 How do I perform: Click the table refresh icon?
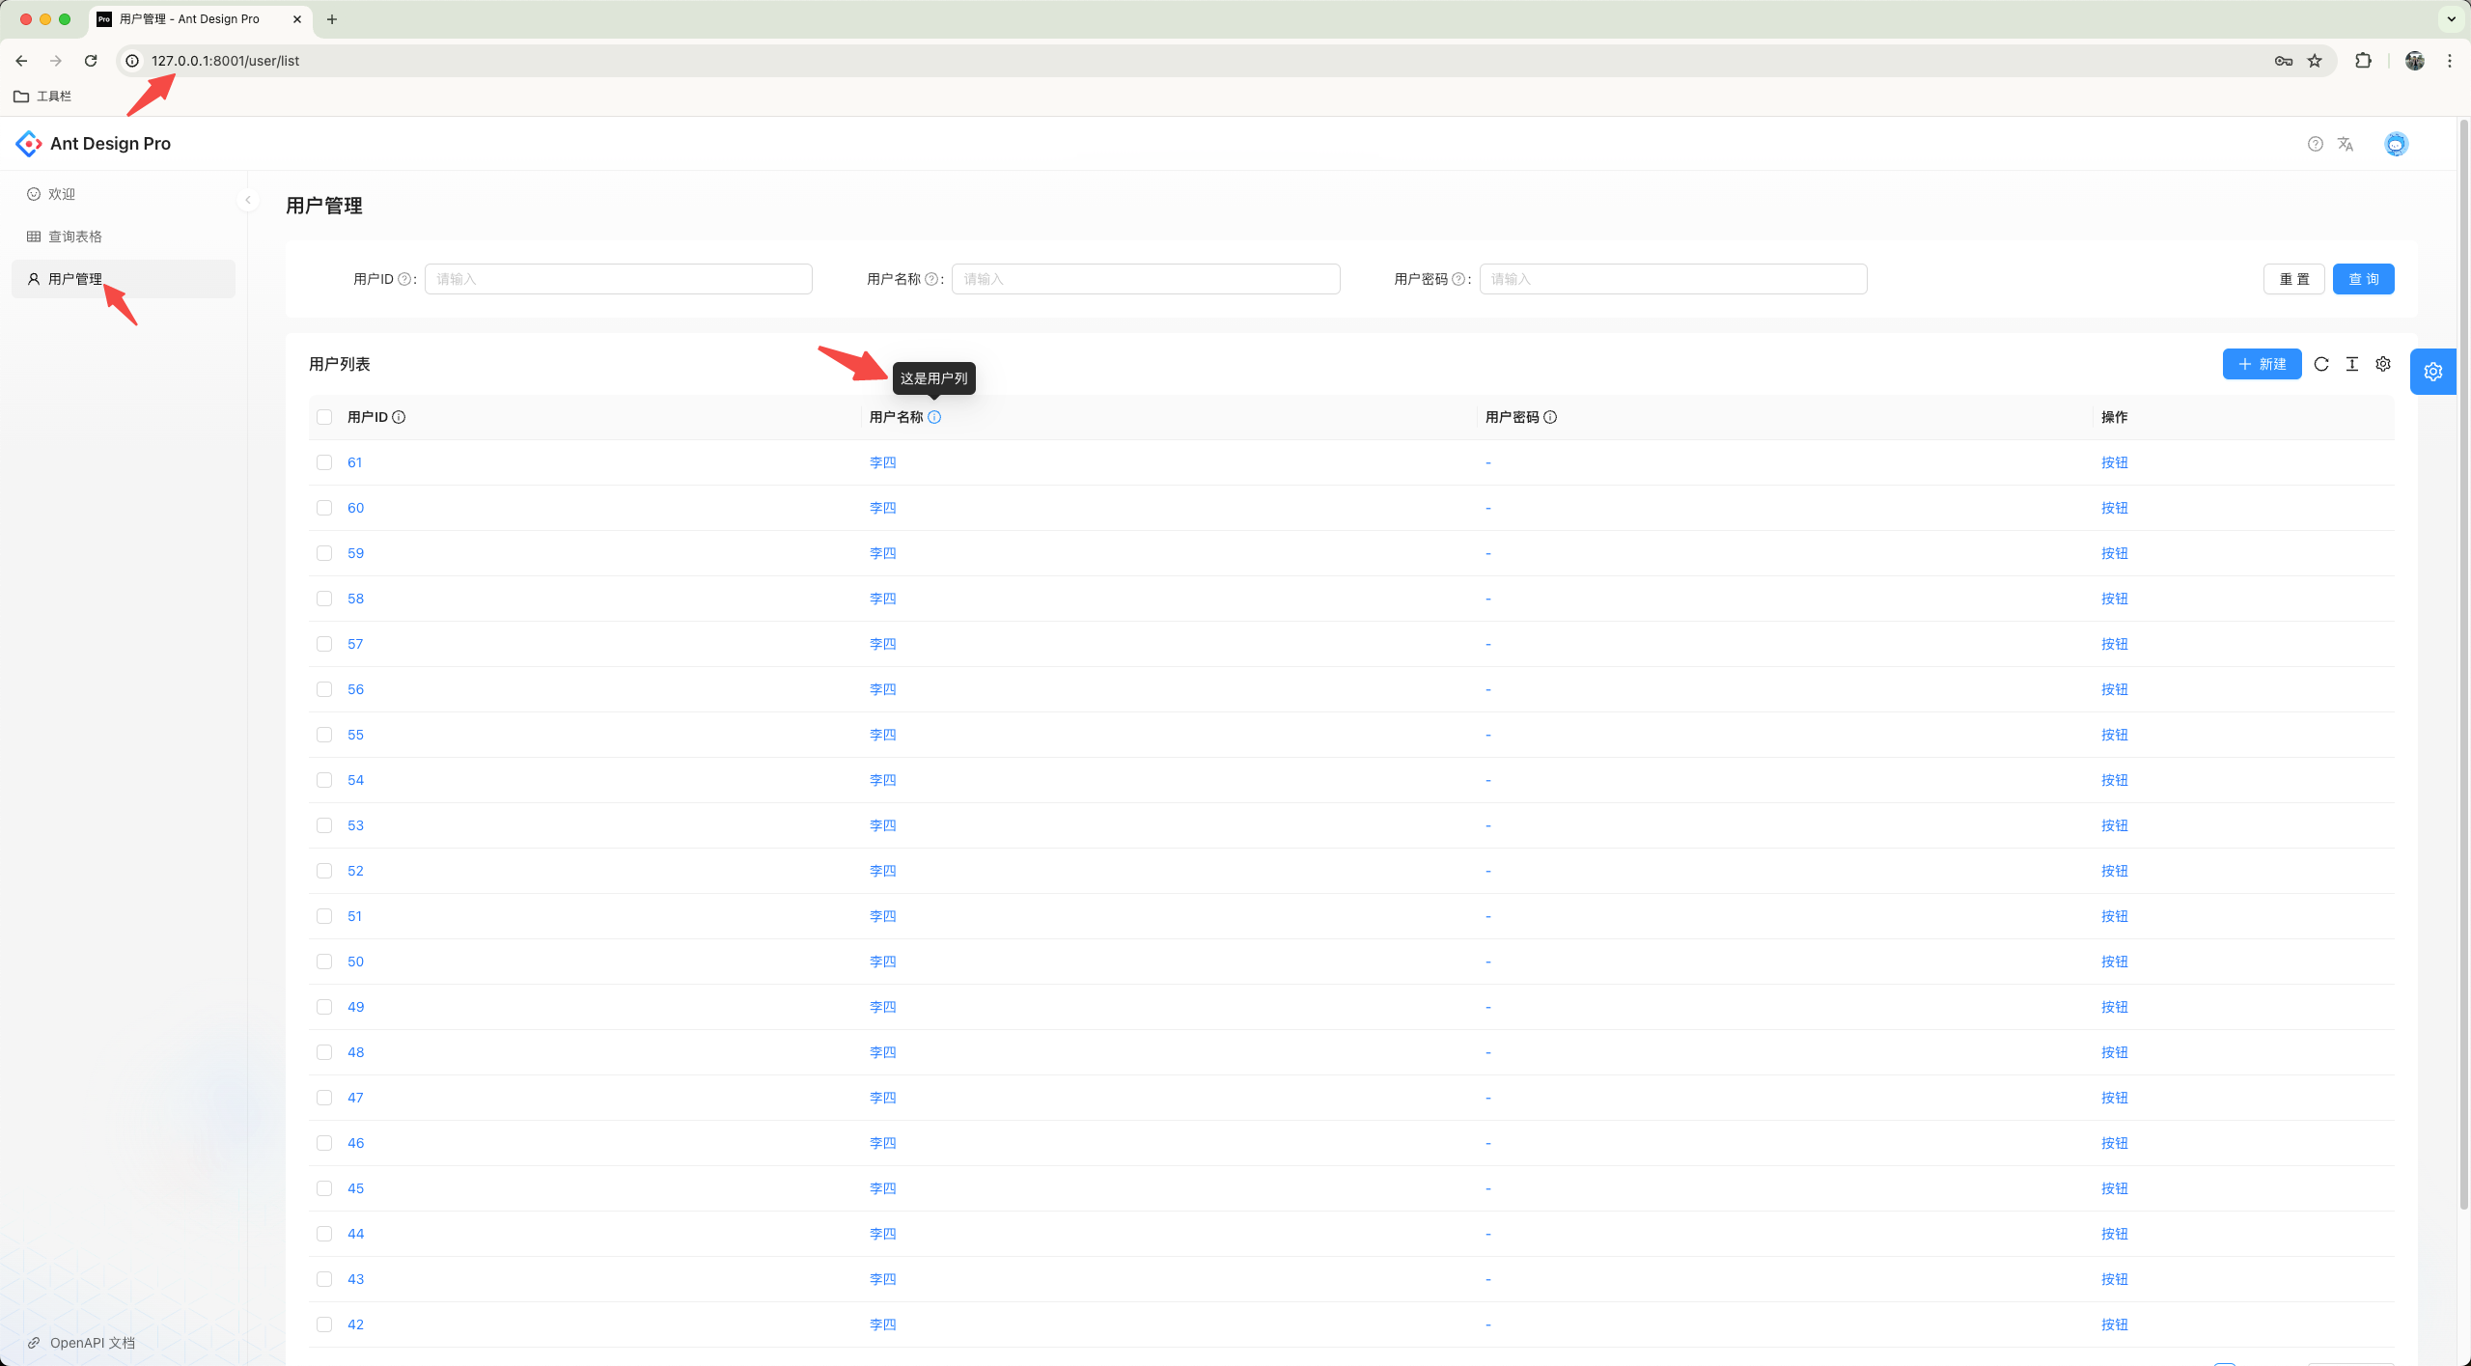point(2321,364)
